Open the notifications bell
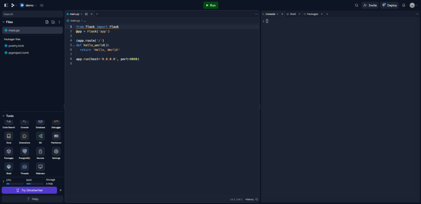Screen dimensions: 421x204 (404, 5)
